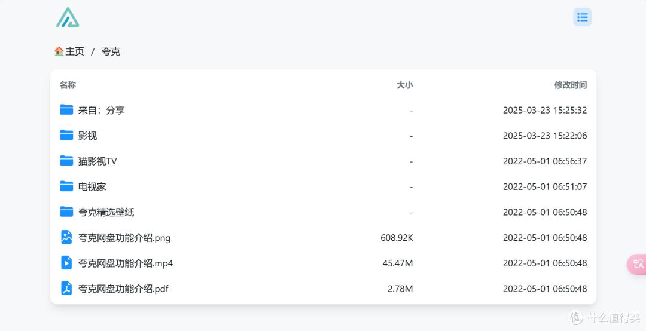Click the 影视 folder icon

66,136
